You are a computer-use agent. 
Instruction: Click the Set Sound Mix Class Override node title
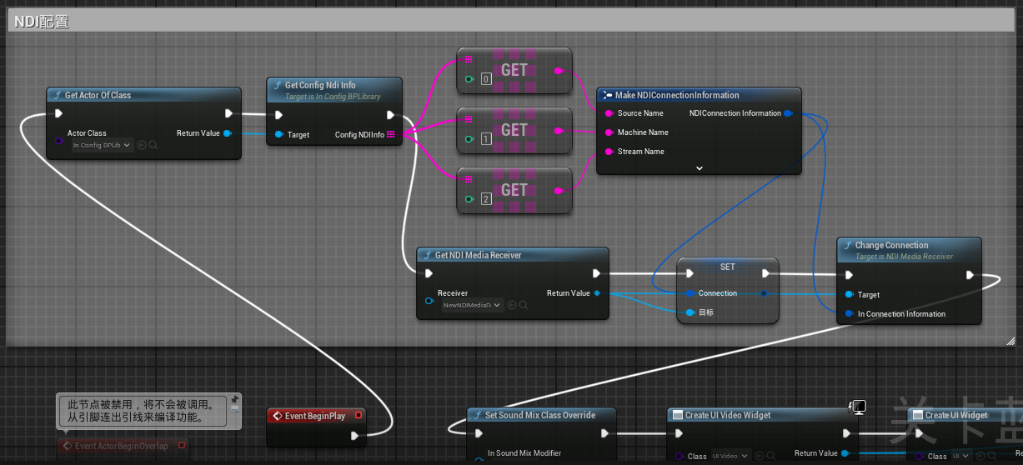(540, 415)
